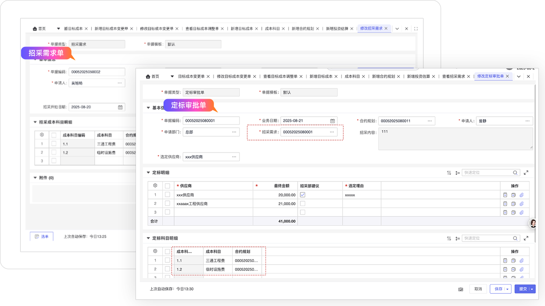This screenshot has height=306, width=545.
Task: Click delete row icon for 三通工程费 row
Action: [x=505, y=261]
